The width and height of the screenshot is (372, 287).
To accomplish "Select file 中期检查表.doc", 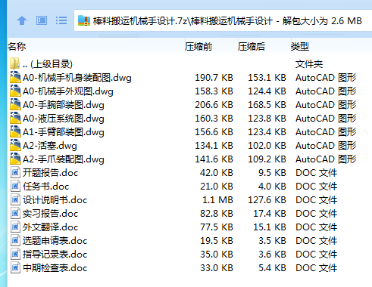I will point(55,268).
